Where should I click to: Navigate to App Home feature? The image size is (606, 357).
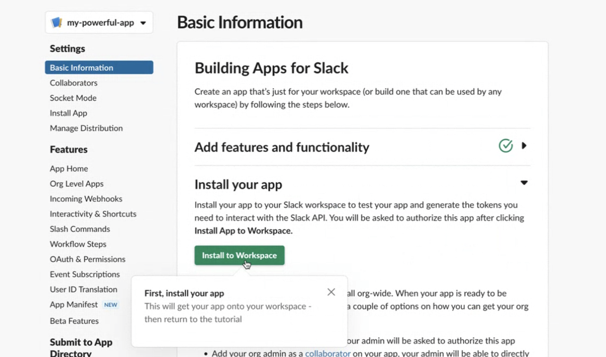(x=69, y=169)
